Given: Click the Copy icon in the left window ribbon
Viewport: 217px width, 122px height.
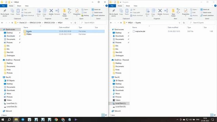Looking at the screenshot, I should [x=12, y=12].
